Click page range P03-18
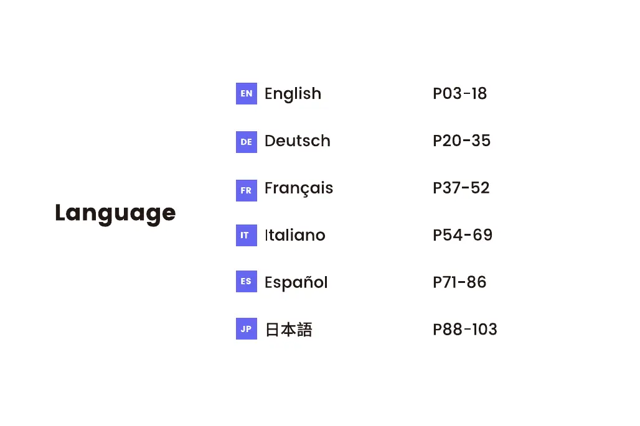 pyautogui.click(x=459, y=94)
